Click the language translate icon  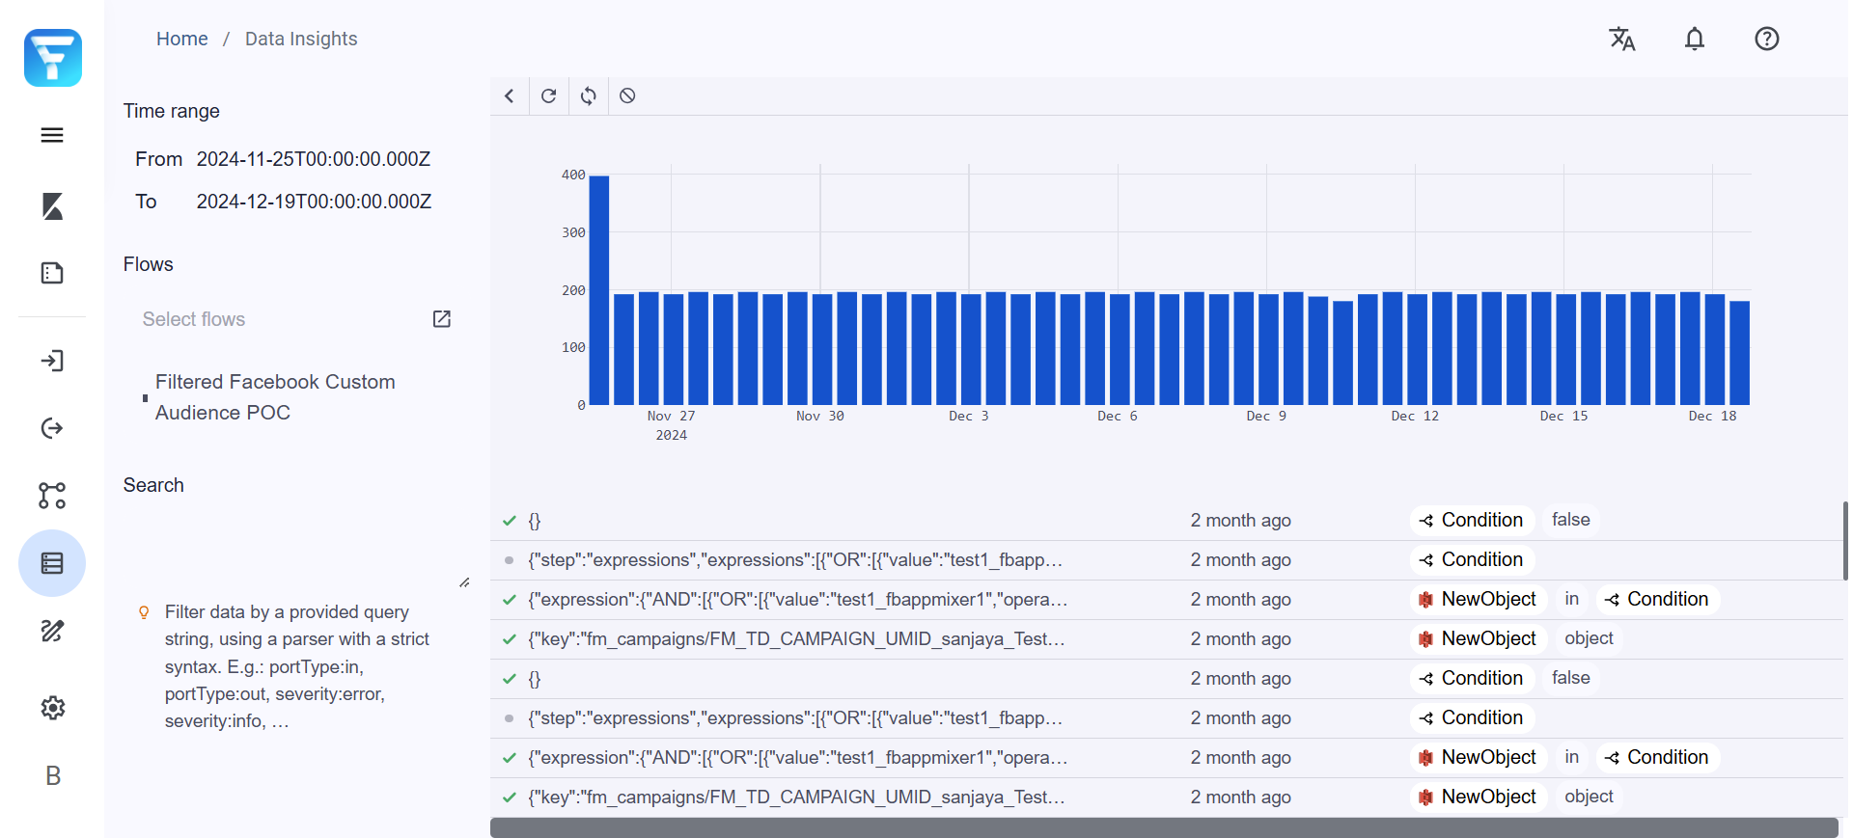(x=1621, y=39)
